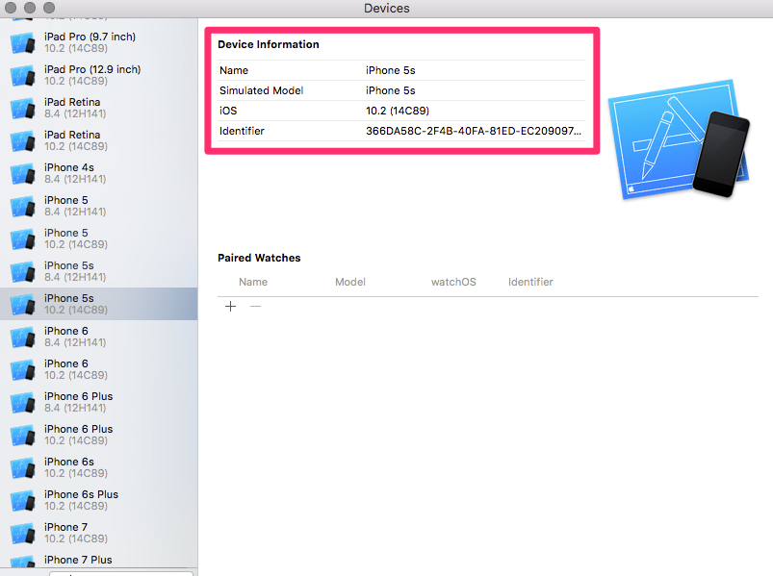
Task: Select the identifier "366DA58C-2F4B-40FA-81ED-EC209097…"
Action: point(474,131)
